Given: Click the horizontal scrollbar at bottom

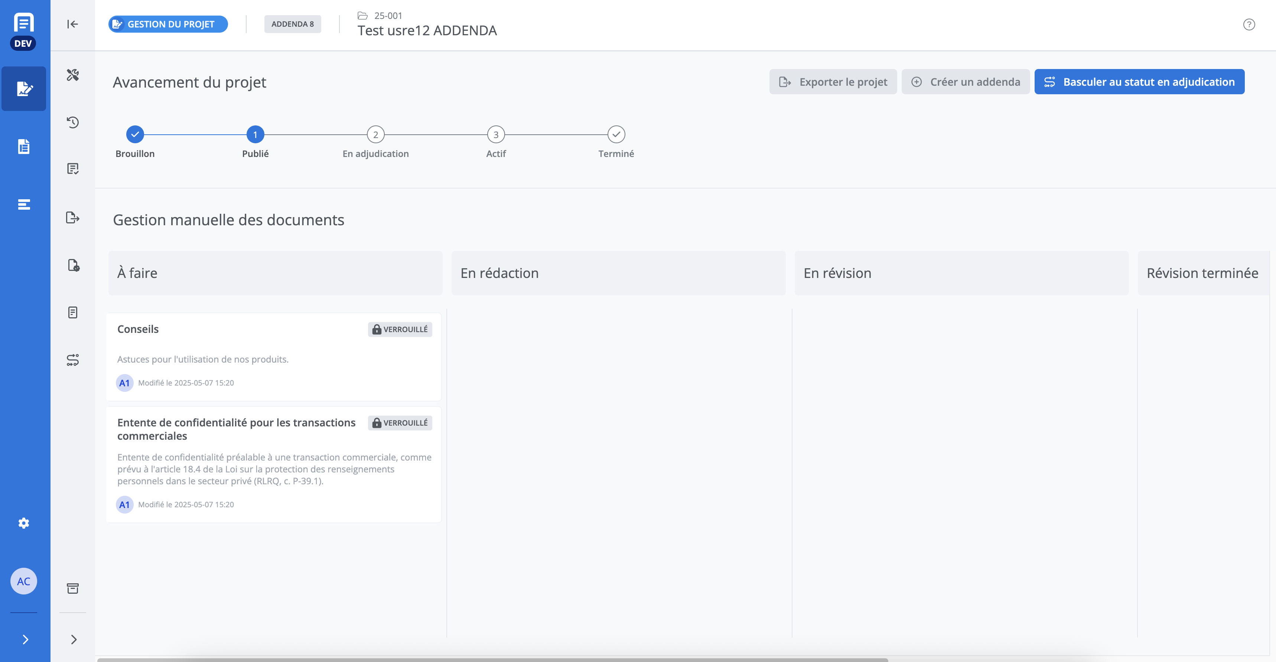Looking at the screenshot, I should tap(492, 659).
